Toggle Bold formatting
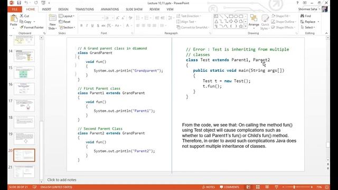Image resolution: width=338 pixels, height=190 pixels. click(x=81, y=25)
